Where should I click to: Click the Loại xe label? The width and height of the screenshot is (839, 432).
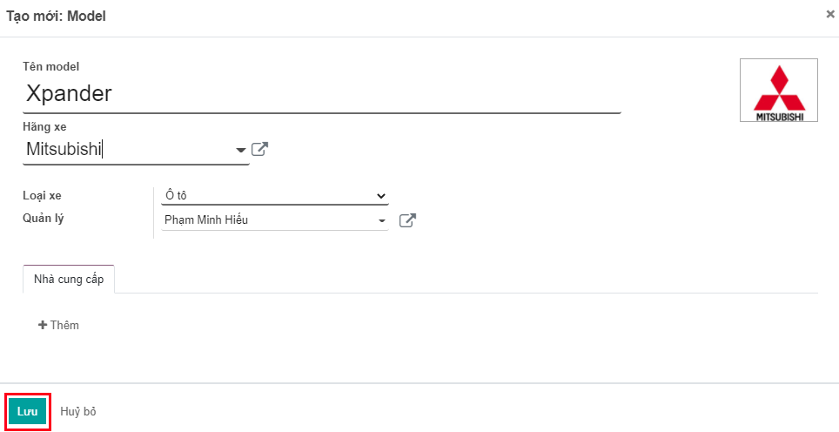click(42, 195)
